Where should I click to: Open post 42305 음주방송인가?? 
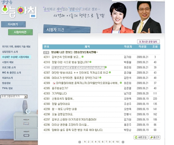coord(60,88)
